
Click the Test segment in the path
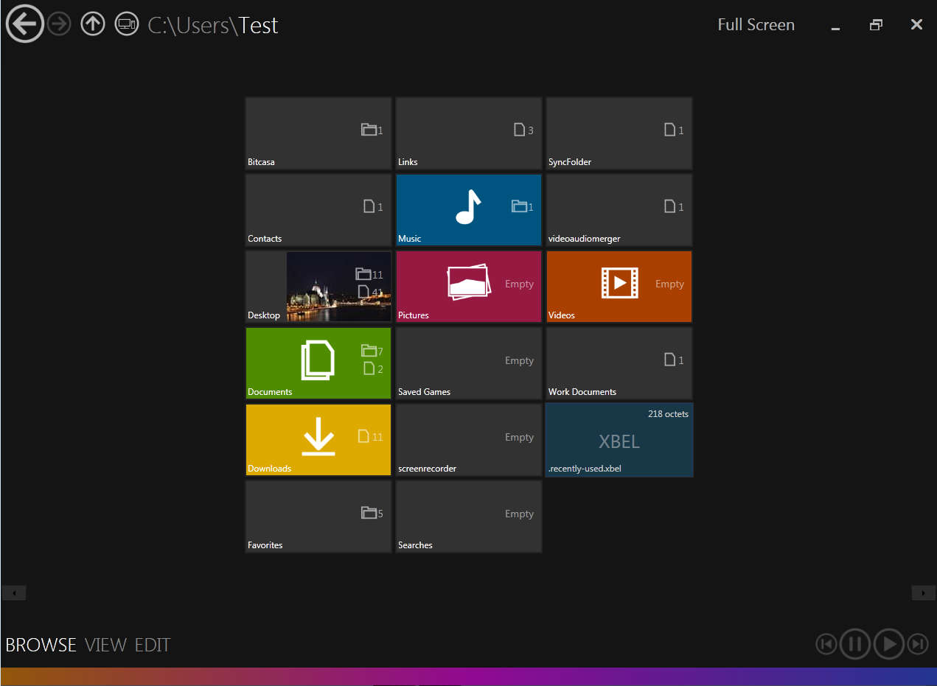tap(259, 25)
